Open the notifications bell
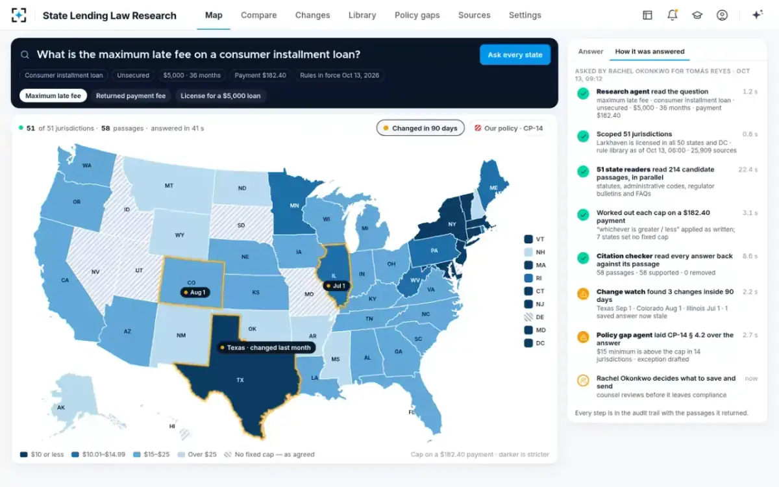The height and width of the screenshot is (487, 779). pos(673,15)
